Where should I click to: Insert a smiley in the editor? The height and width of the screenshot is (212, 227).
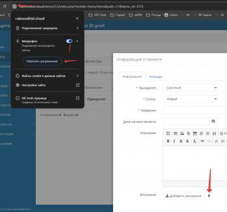tap(208, 134)
